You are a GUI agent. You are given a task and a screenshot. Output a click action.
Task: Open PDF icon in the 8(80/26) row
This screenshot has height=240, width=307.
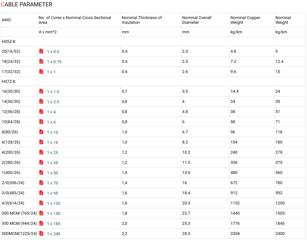41,132
